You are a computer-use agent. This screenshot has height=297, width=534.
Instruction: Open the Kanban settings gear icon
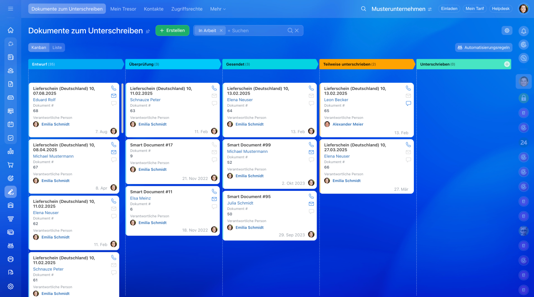point(507,30)
